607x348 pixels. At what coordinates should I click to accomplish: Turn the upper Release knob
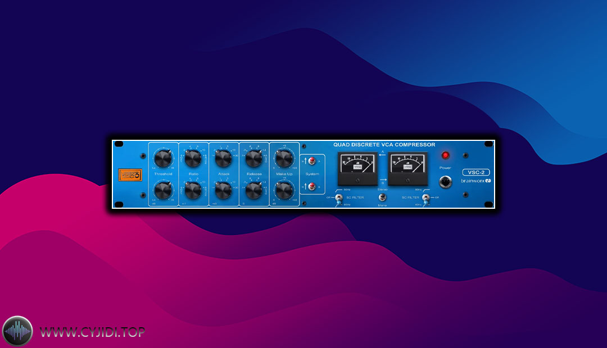pyautogui.click(x=254, y=158)
